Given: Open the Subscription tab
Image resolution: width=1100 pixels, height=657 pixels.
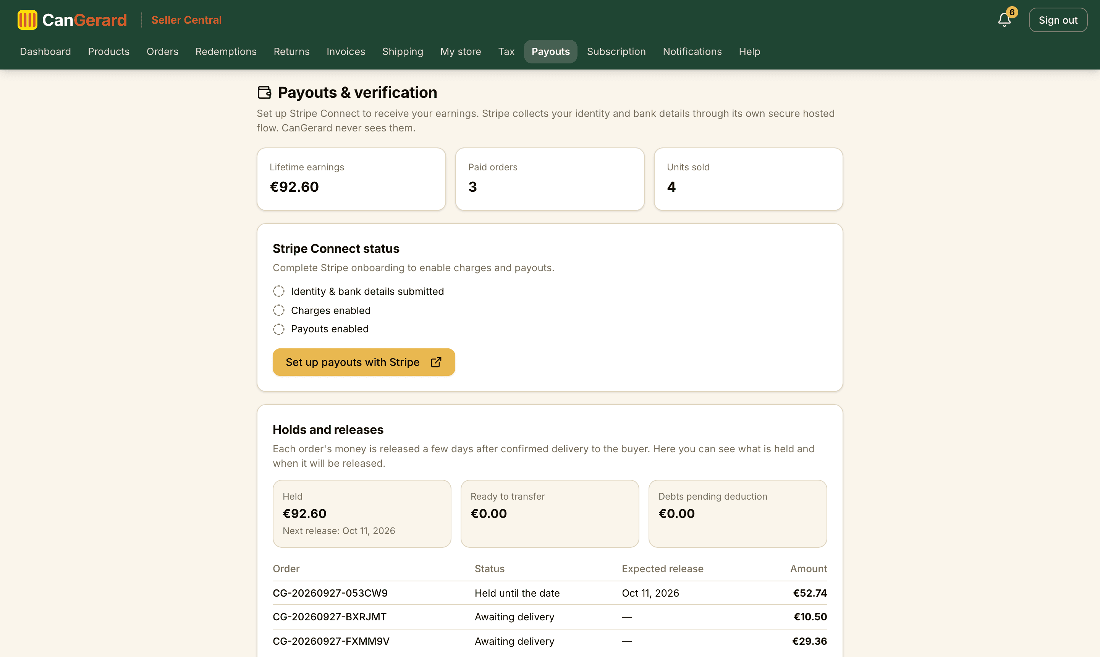Looking at the screenshot, I should pos(616,51).
